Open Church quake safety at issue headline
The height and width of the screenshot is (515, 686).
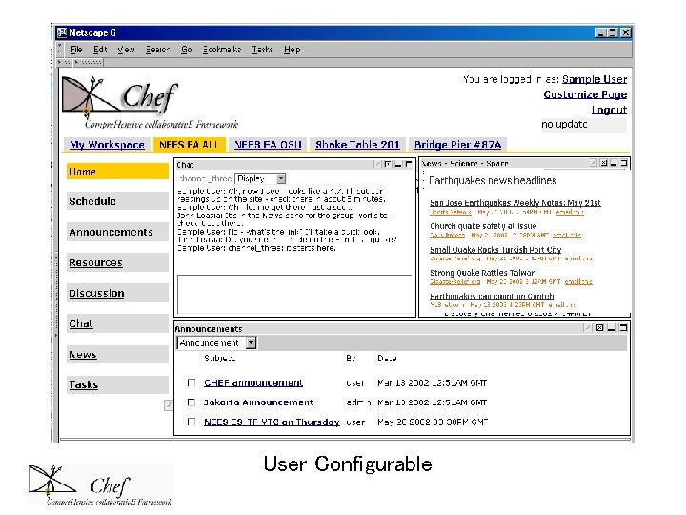tap(483, 226)
